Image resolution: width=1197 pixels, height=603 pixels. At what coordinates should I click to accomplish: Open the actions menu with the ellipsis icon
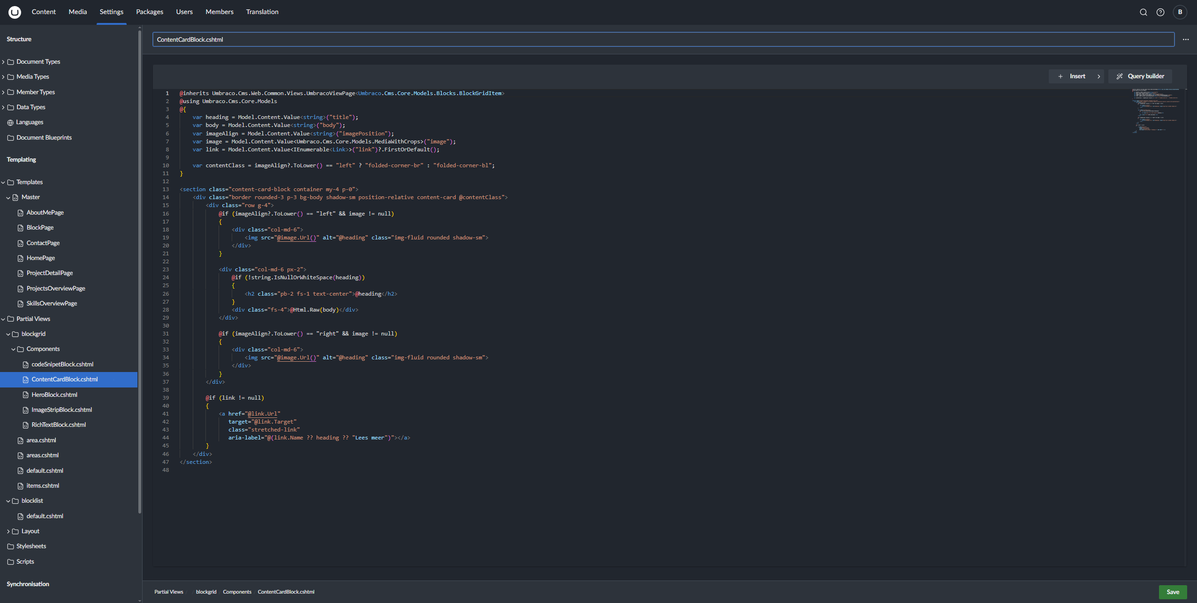[1185, 39]
